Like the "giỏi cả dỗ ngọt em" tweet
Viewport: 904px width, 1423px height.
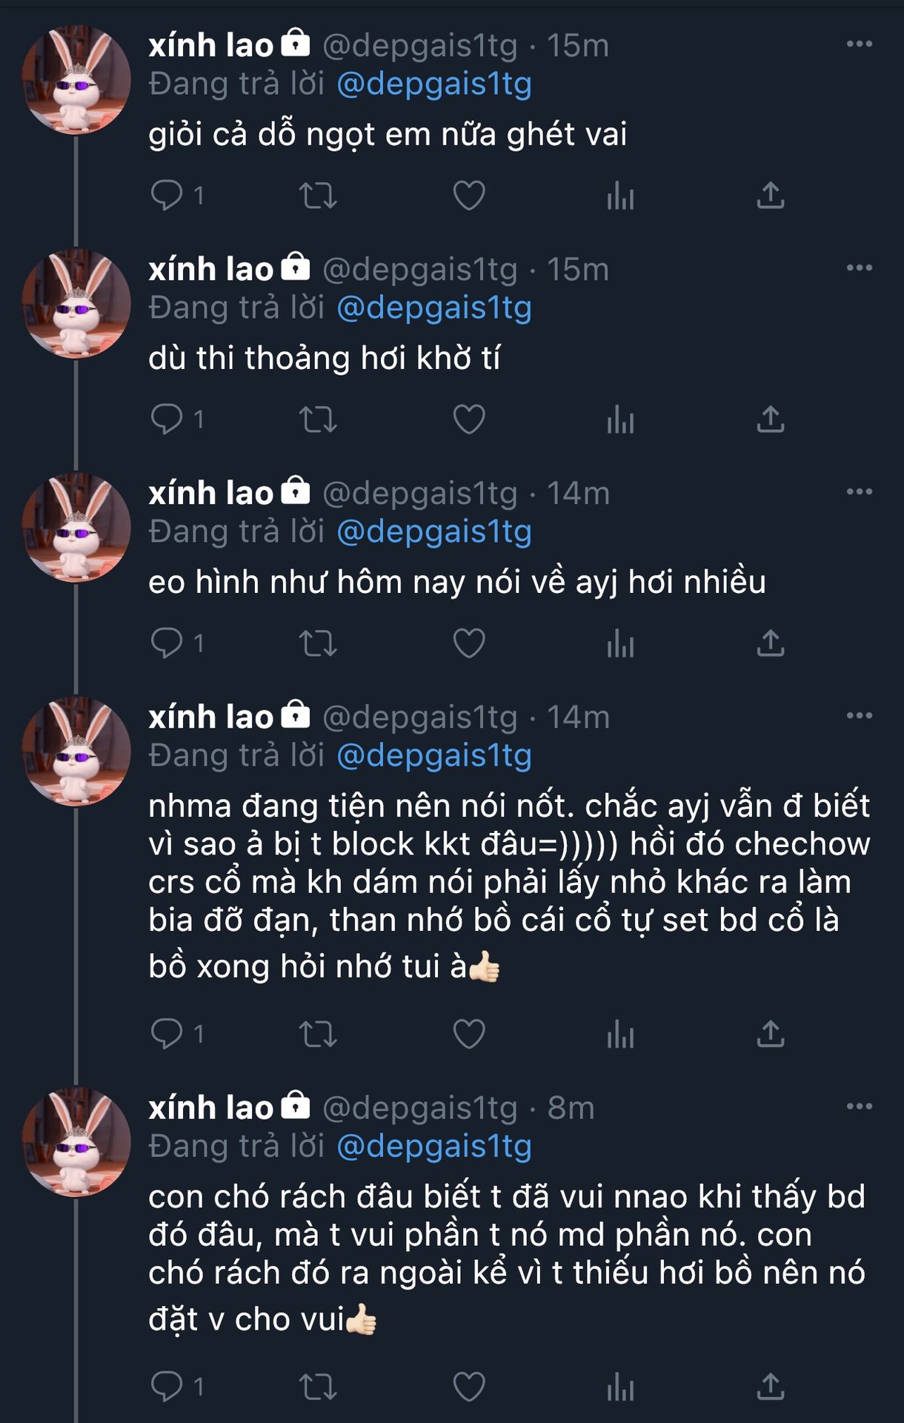coord(469,196)
